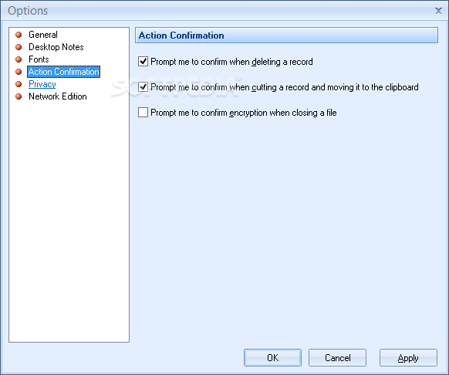Click the red bullet beside Desktop Notes
The image size is (449, 375).
[19, 47]
